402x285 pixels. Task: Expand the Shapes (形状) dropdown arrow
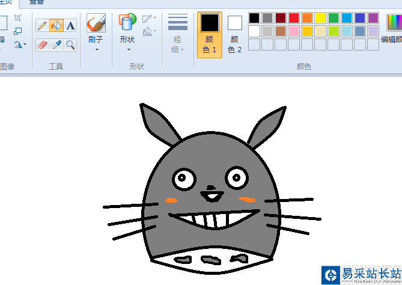pos(129,49)
